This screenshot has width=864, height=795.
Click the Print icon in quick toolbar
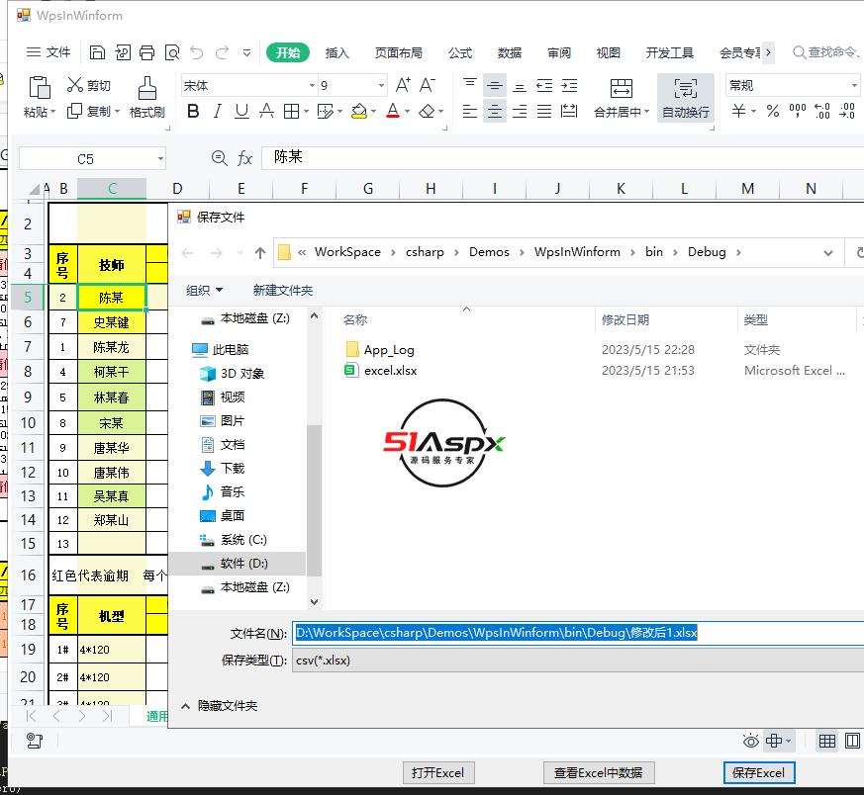(x=147, y=52)
